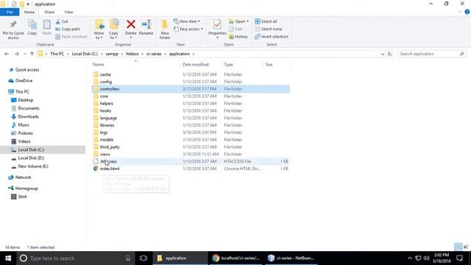471x265 pixels.
Task: Open the Easy access dropdown
Action: pyautogui.click(x=188, y=29)
